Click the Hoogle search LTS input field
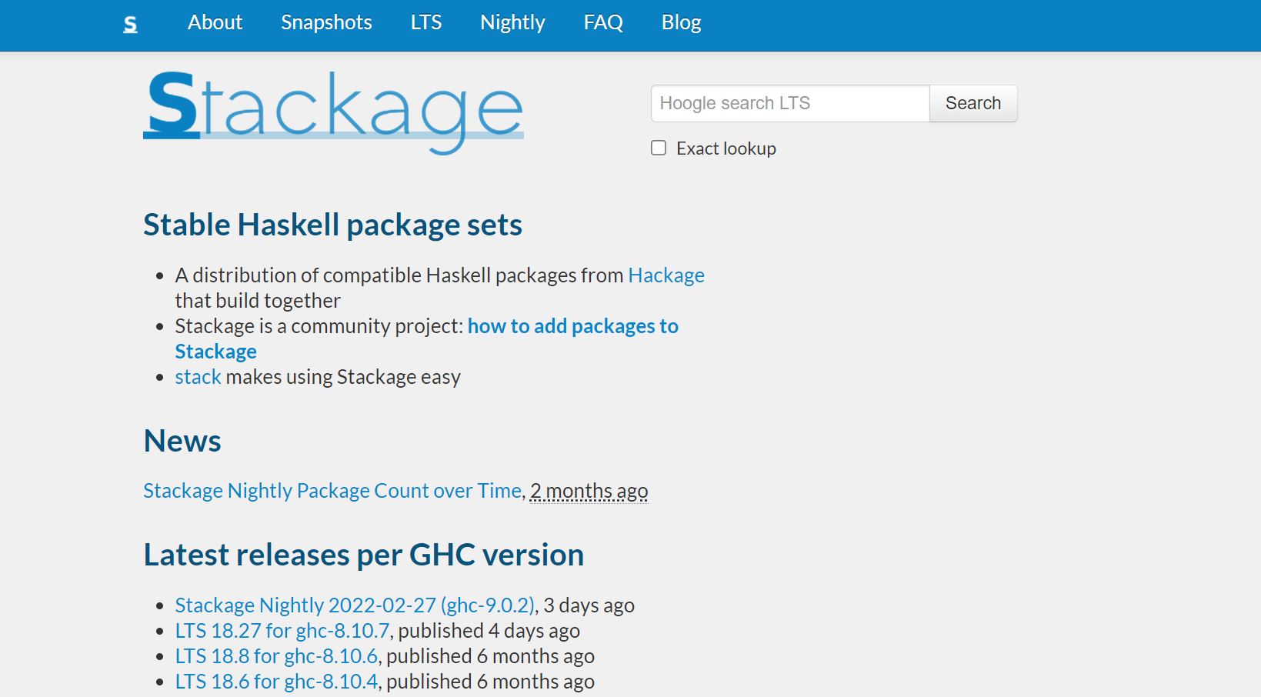This screenshot has height=697, width=1261. click(789, 102)
